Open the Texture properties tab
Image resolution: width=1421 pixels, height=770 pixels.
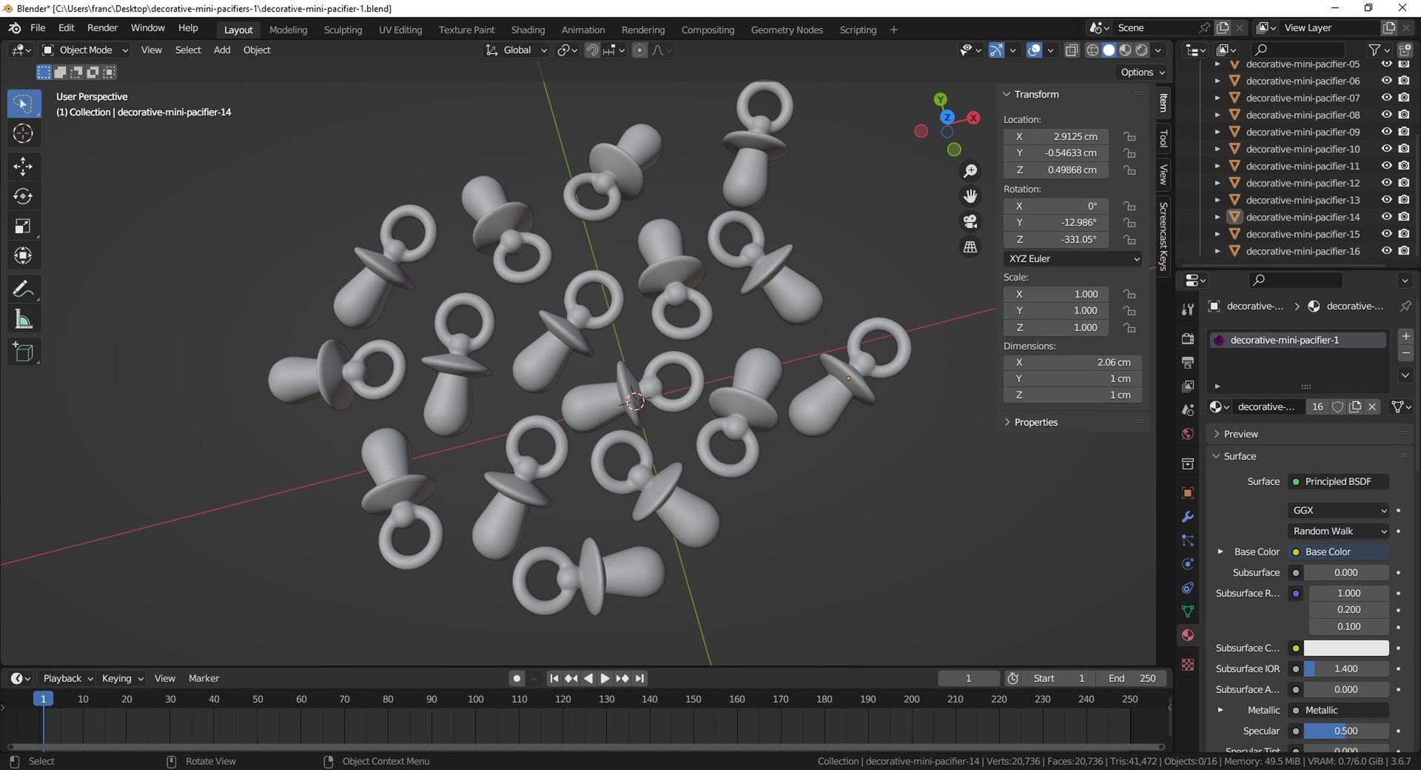click(1188, 665)
